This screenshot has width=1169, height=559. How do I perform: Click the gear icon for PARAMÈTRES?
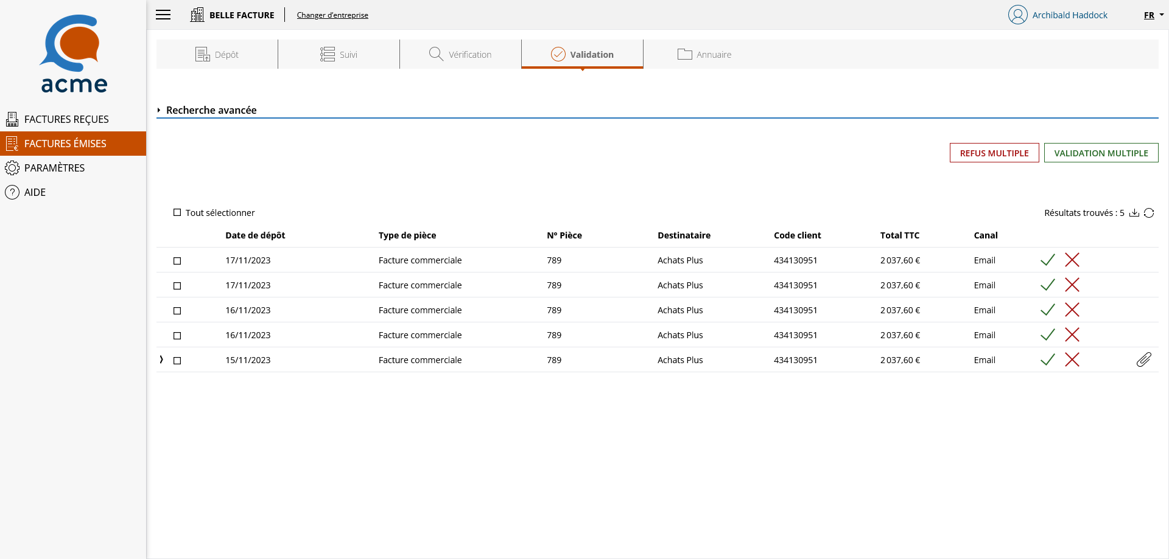point(12,168)
